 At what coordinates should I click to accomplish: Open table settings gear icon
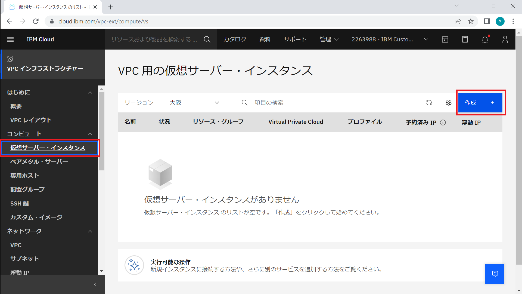(x=449, y=103)
